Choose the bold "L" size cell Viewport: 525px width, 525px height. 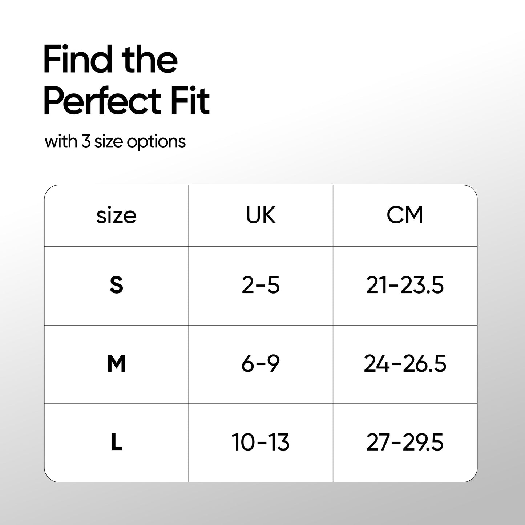(116, 443)
